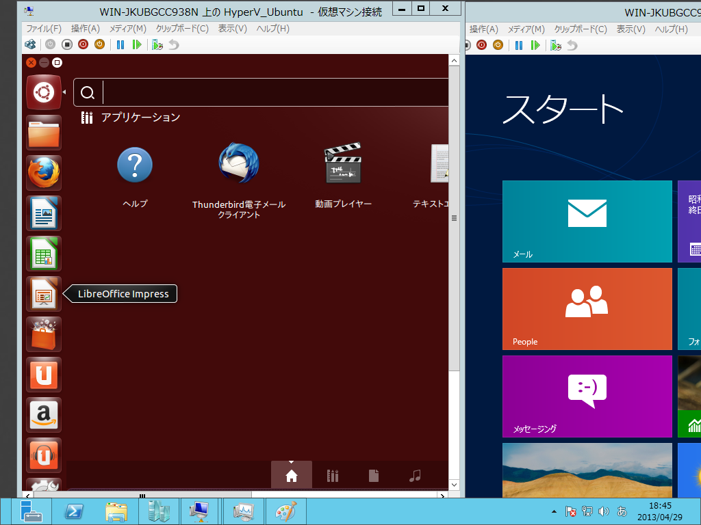
Task: Close the Ubuntu Dash with red button
Action: pyautogui.click(x=31, y=62)
